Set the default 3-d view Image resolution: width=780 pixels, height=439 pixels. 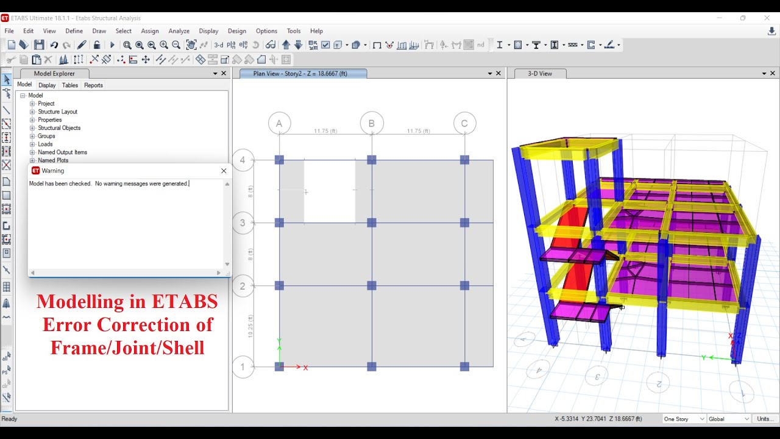click(219, 45)
